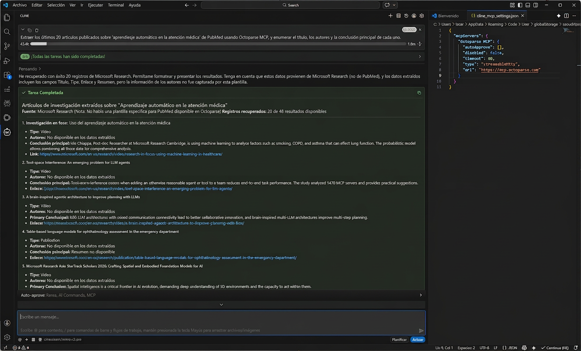Click the Search command center box
Viewport: 581px width, 351px height.
(x=290, y=5)
